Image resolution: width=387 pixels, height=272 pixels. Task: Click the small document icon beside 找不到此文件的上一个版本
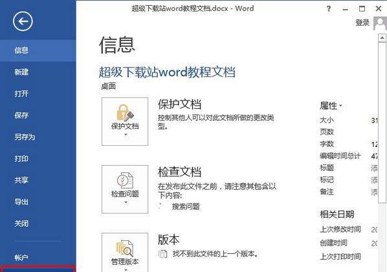tap(162, 254)
